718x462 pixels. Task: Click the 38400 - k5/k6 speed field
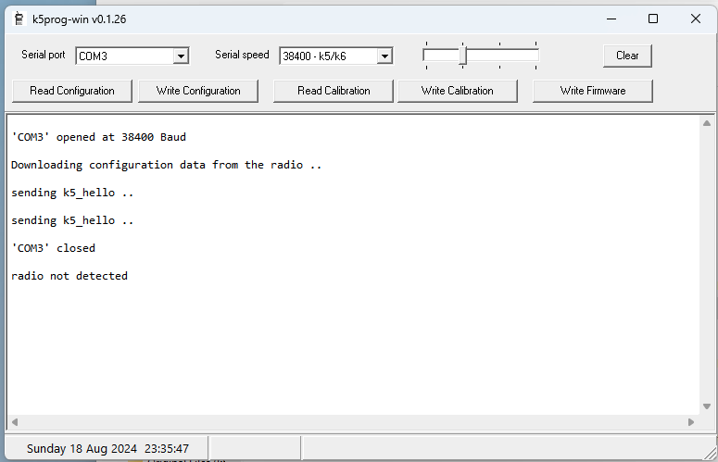tap(335, 56)
